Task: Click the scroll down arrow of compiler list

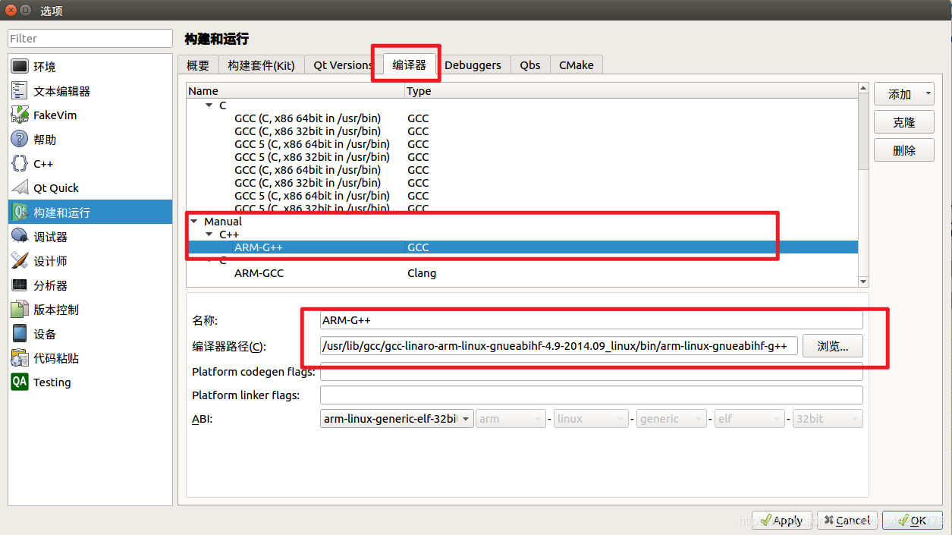Action: click(x=863, y=282)
